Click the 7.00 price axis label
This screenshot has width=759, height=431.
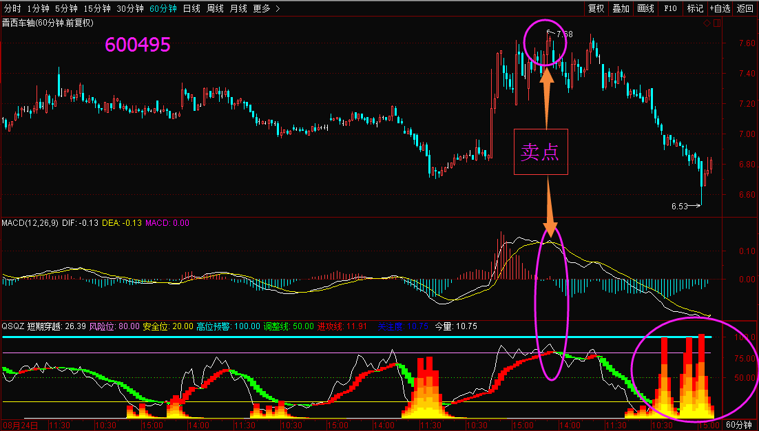[x=748, y=134]
